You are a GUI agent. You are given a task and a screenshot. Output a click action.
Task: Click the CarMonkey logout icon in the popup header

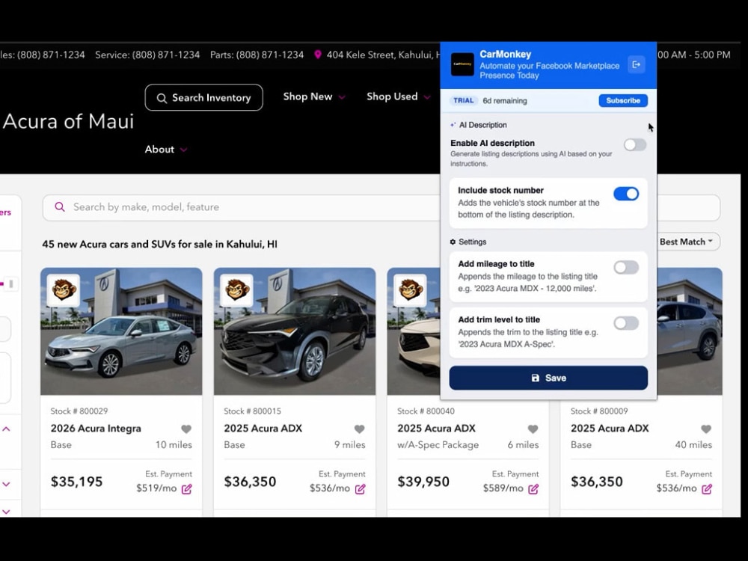pyautogui.click(x=637, y=64)
